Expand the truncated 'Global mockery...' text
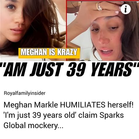Viewport: 139px width, 139px height. tap(33, 126)
